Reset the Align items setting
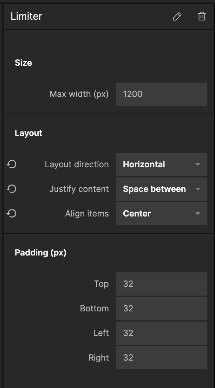 pyautogui.click(x=12, y=214)
